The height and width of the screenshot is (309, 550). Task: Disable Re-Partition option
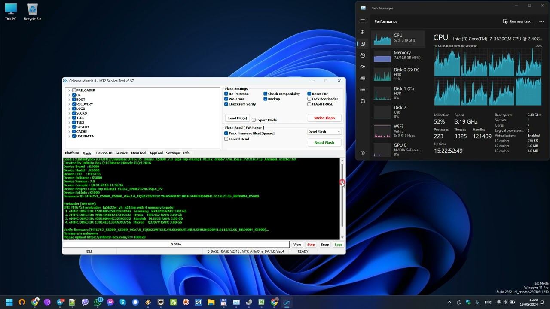[226, 94]
